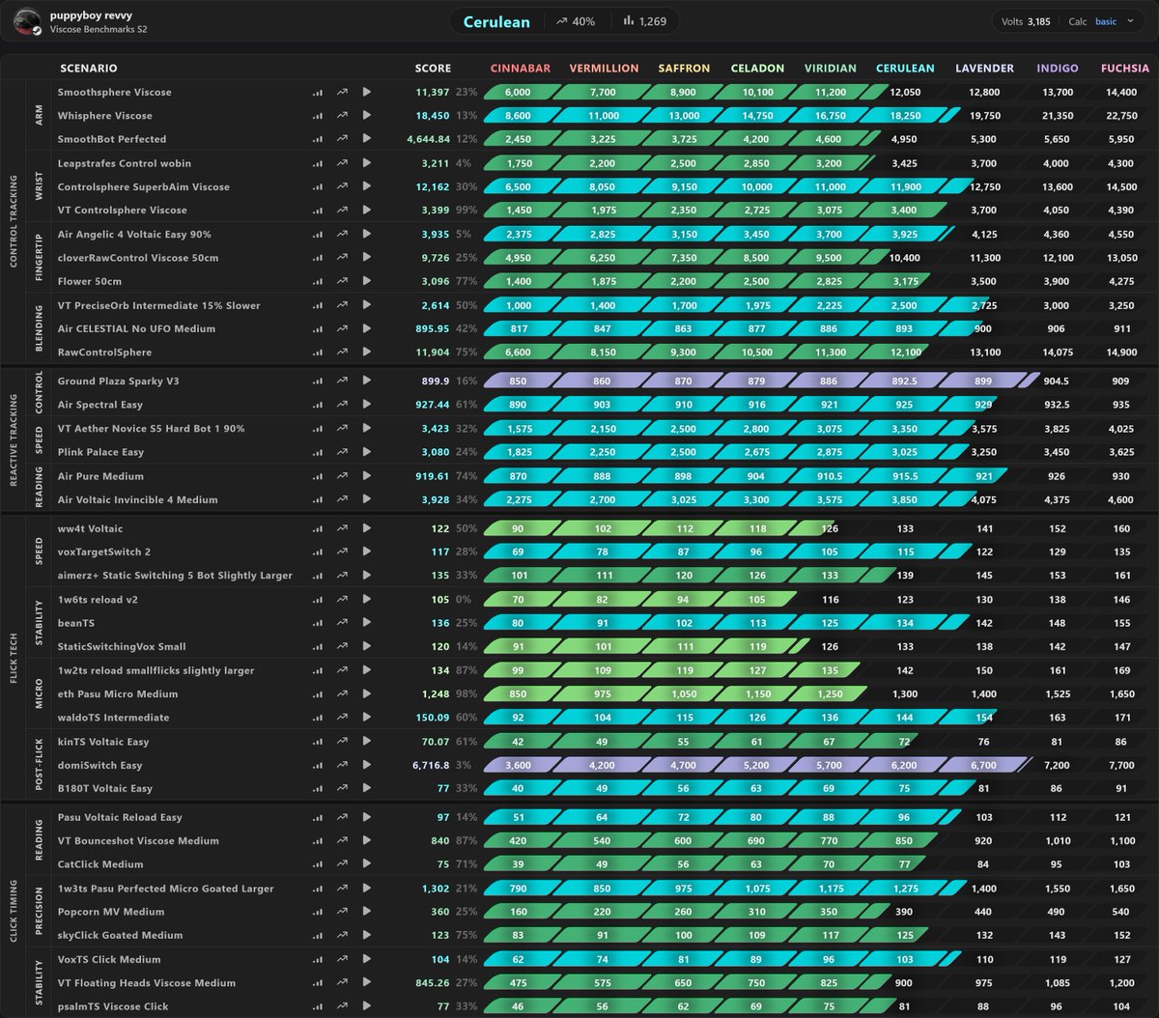
Task: Click the 904.5 Indigo threshold for Ground Plaza
Action: point(1058,382)
